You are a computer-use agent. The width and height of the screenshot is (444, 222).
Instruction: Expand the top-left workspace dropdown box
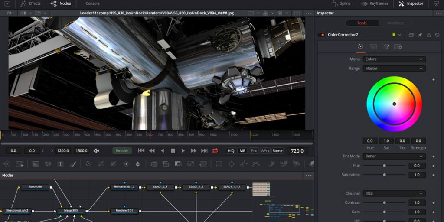[7, 3]
